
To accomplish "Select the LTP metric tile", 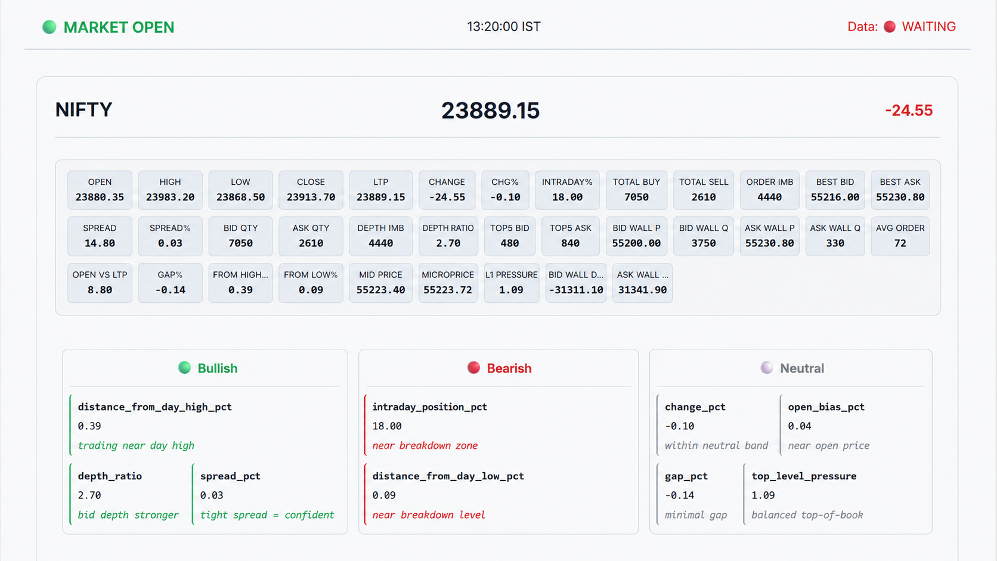I will point(380,190).
